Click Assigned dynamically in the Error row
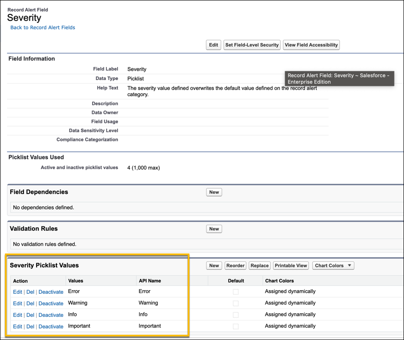The height and width of the screenshot is (340, 404). pyautogui.click(x=290, y=291)
